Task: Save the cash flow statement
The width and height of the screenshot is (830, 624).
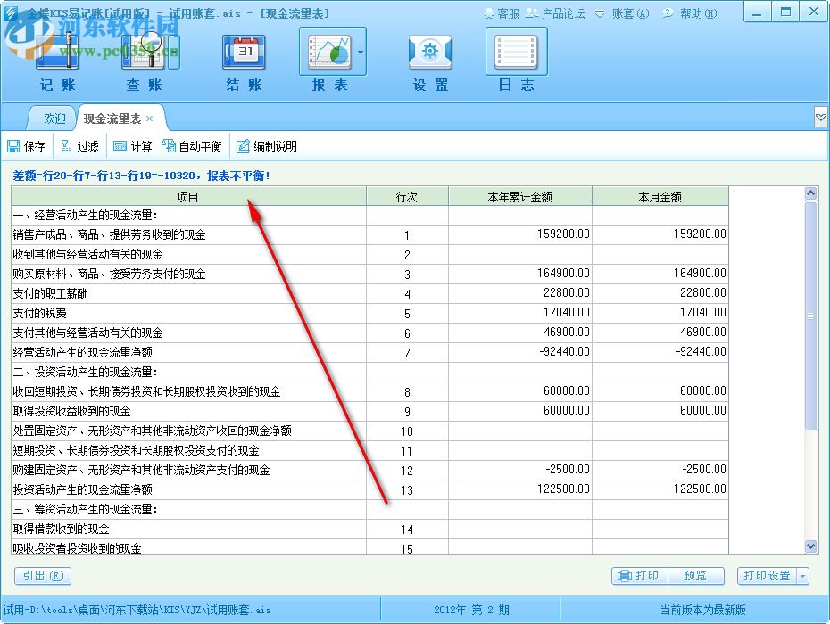Action: point(27,145)
